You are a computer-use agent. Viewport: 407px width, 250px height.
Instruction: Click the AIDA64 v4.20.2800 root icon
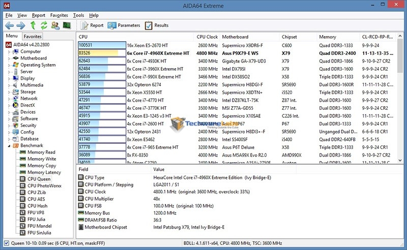pos(9,45)
